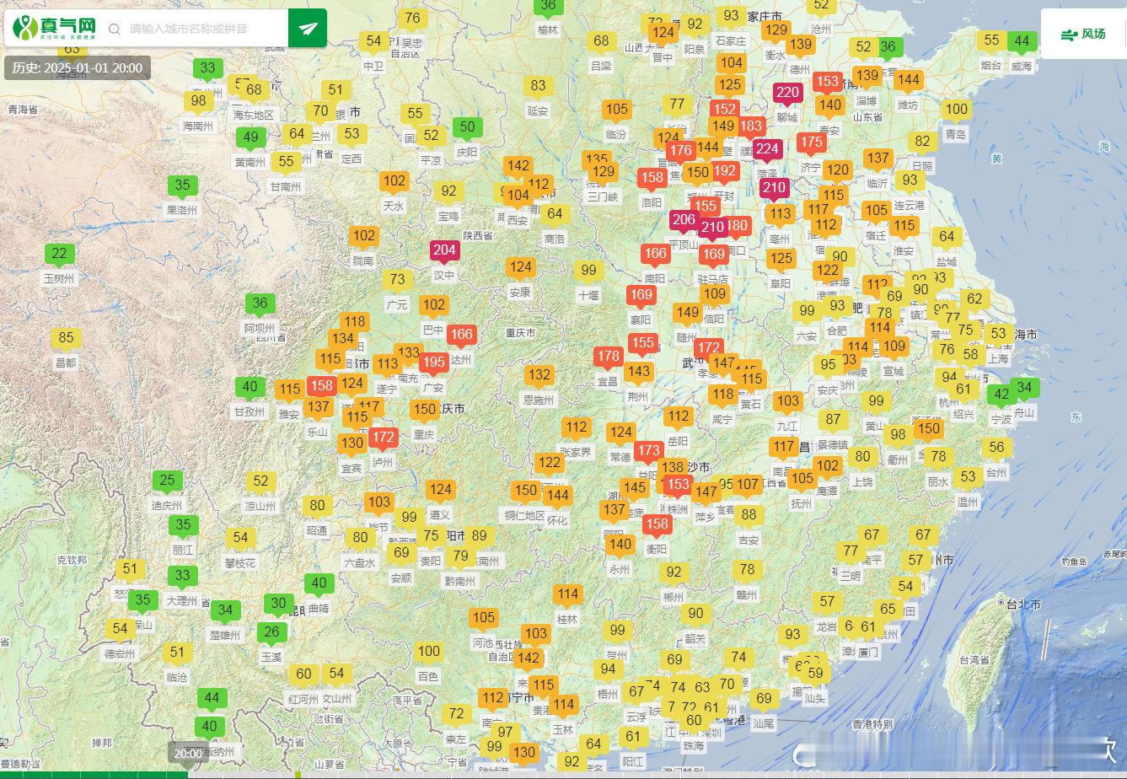
Task: Click the 20:00 timeline marker
Action: coord(188,753)
